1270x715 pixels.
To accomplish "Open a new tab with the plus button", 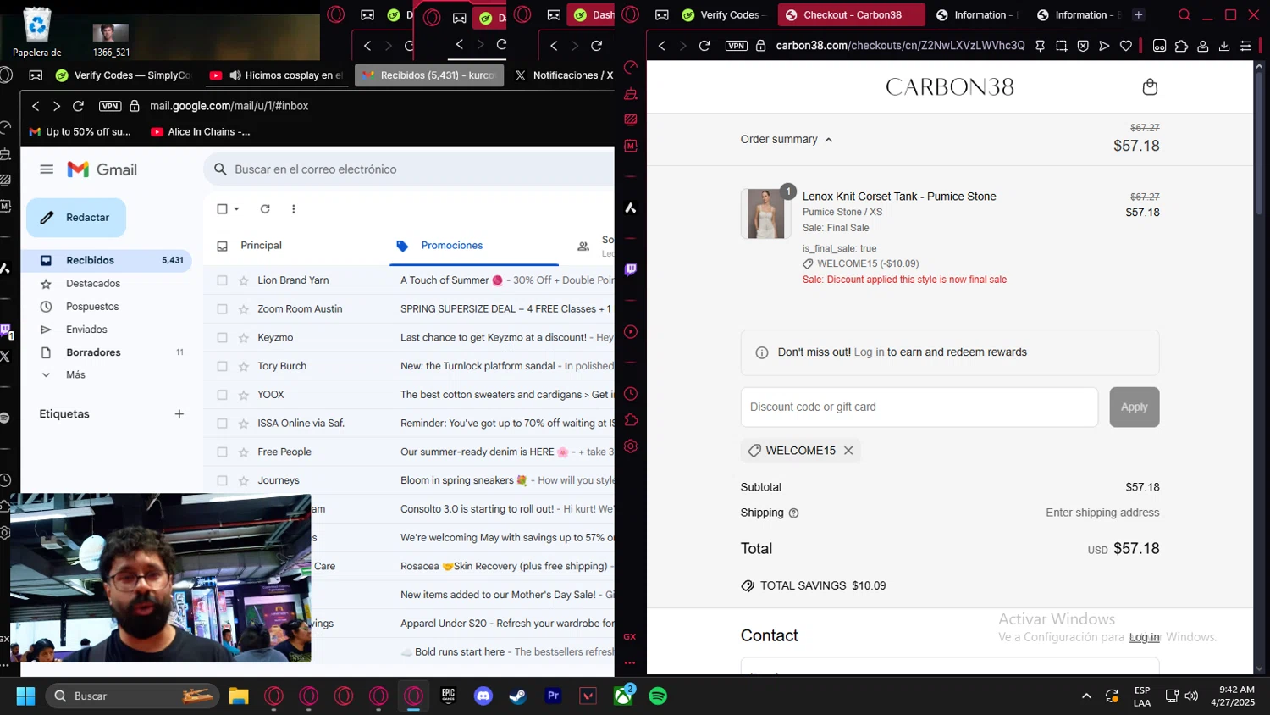I will (1138, 15).
